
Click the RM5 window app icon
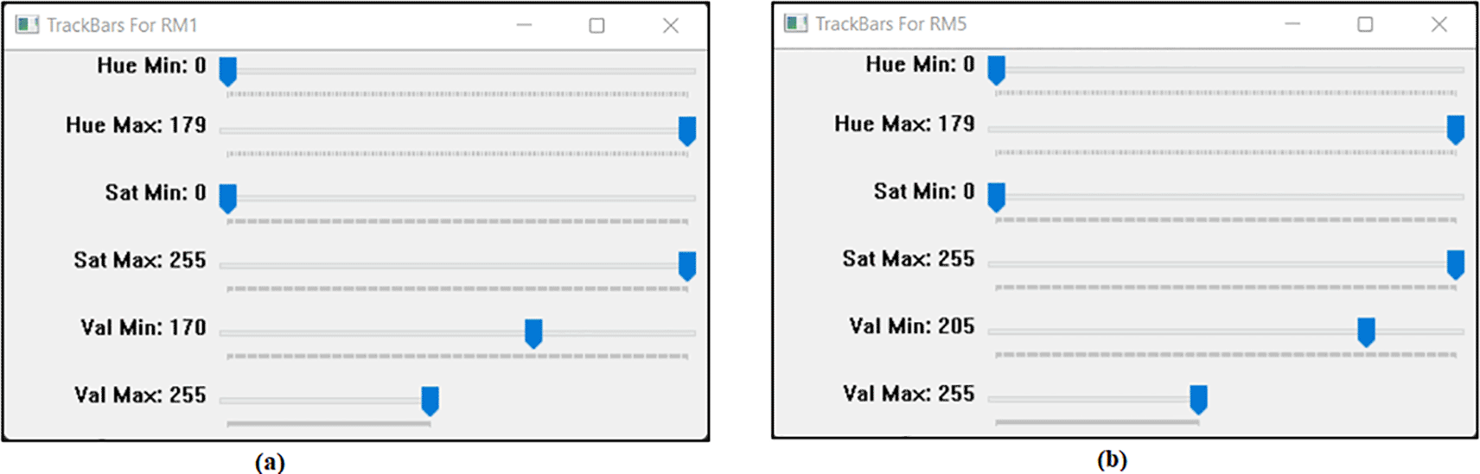pyautogui.click(x=795, y=23)
